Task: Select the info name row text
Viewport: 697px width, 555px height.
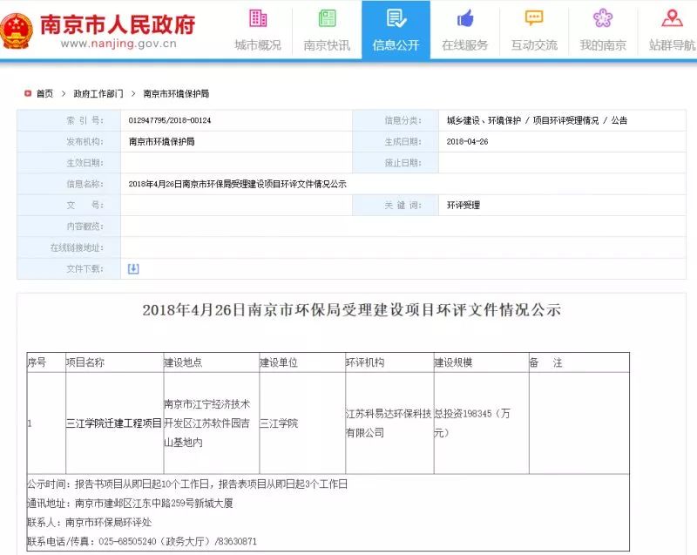Action: point(237,184)
